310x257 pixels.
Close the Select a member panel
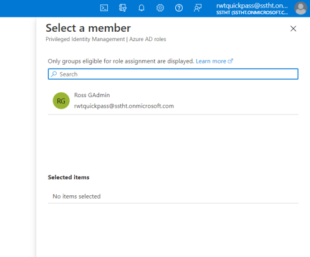coord(293,29)
